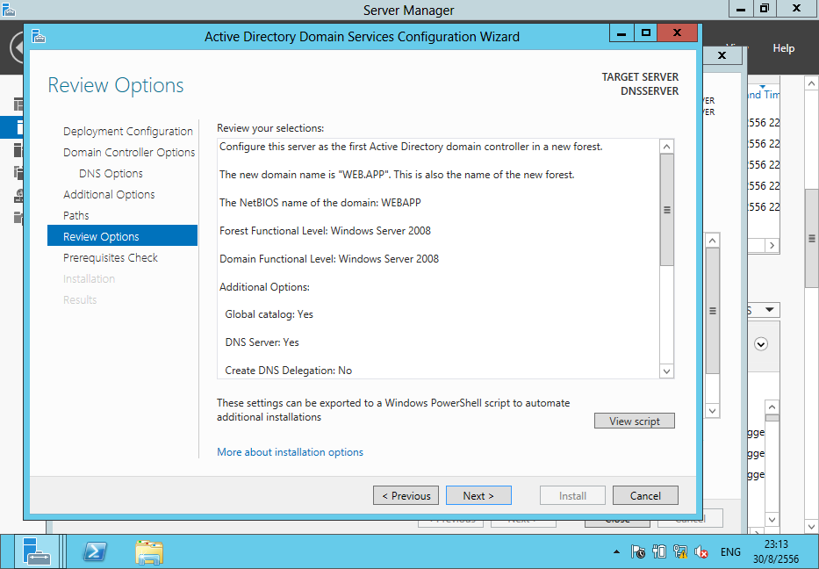Image resolution: width=819 pixels, height=569 pixels.
Task: Go to Prerequisites Check step
Action: pos(111,257)
